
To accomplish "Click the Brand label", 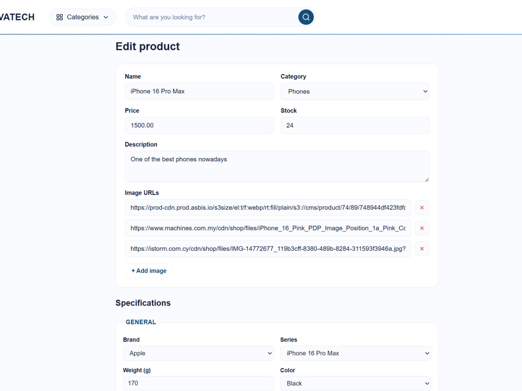I will tap(131, 340).
